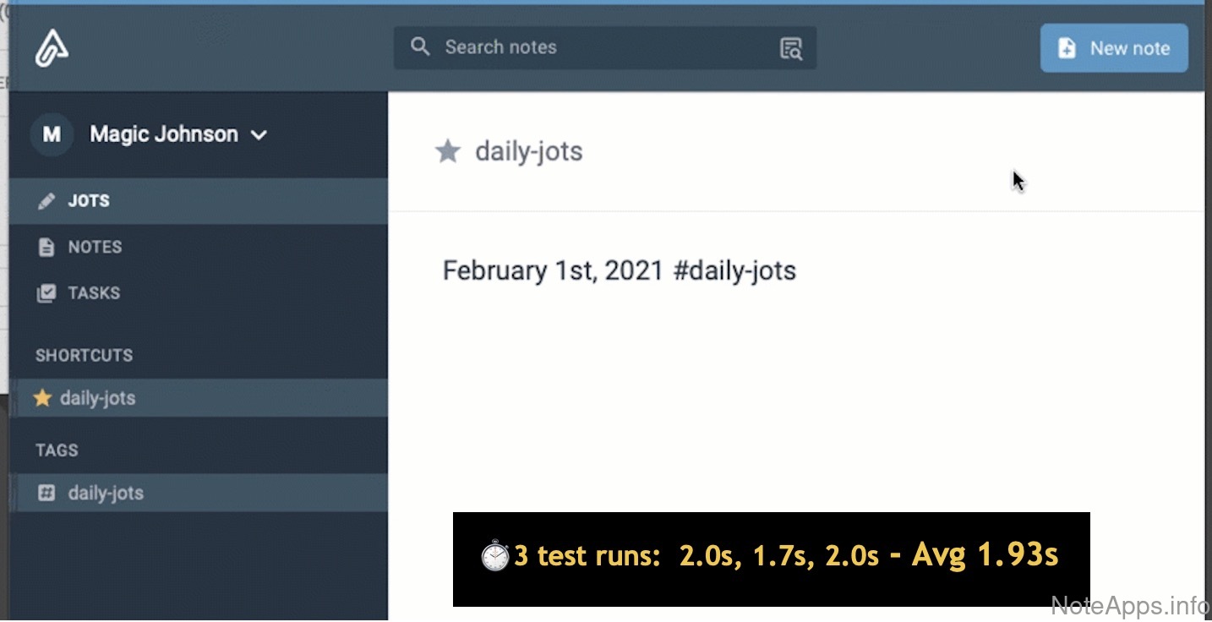The width and height of the screenshot is (1212, 622).
Task: Go to the Notes section
Action: coord(95,248)
